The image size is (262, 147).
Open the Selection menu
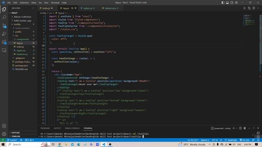(x=24, y=3)
